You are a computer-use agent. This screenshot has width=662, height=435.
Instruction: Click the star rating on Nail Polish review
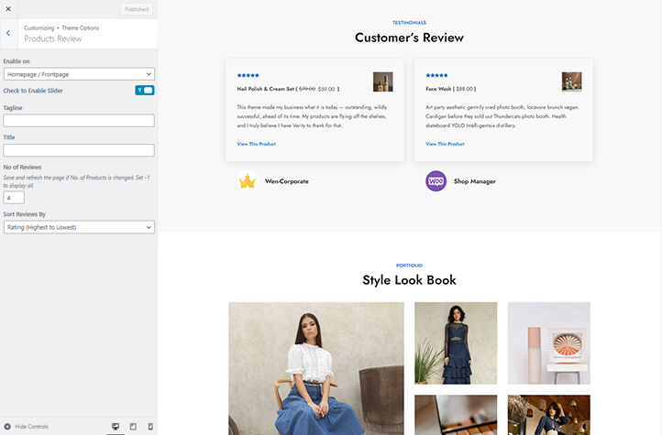point(248,75)
